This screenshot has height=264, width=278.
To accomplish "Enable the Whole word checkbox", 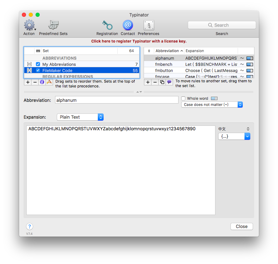I will [183, 98].
